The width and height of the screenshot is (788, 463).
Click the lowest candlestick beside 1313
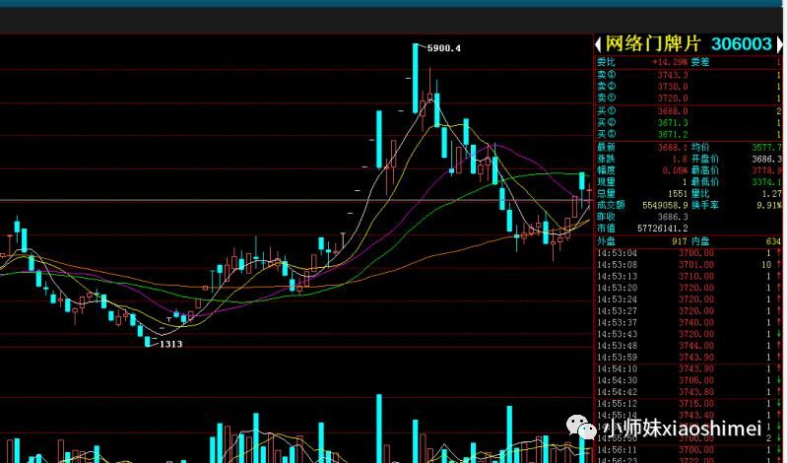147,342
